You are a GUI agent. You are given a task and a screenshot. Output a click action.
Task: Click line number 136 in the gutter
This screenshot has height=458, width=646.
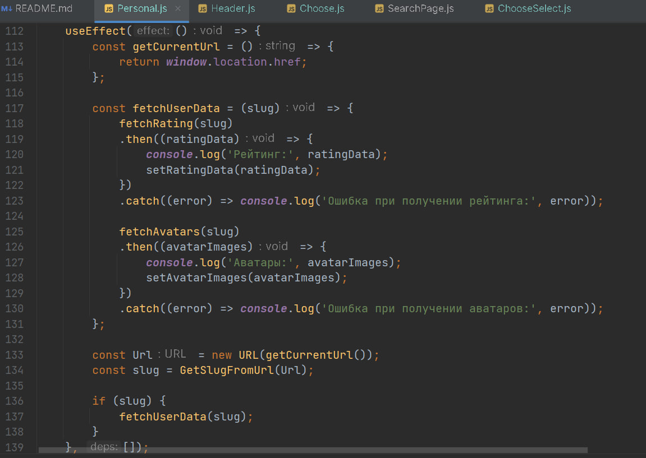point(15,401)
